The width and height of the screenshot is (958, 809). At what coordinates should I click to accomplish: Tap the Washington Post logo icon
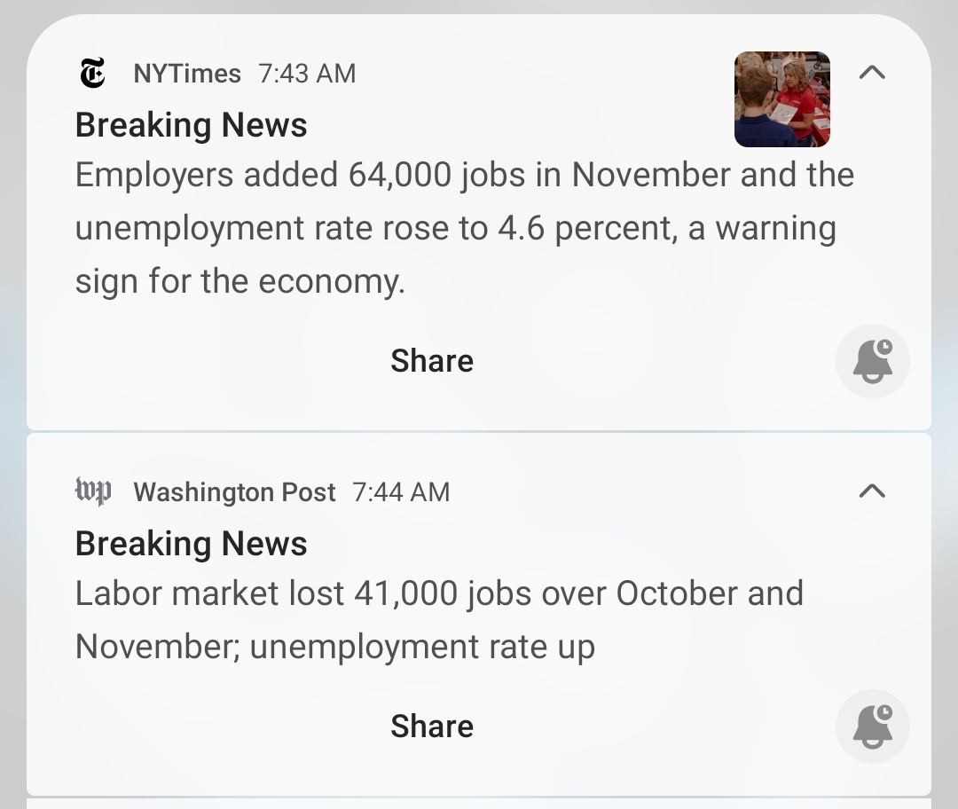(x=93, y=491)
